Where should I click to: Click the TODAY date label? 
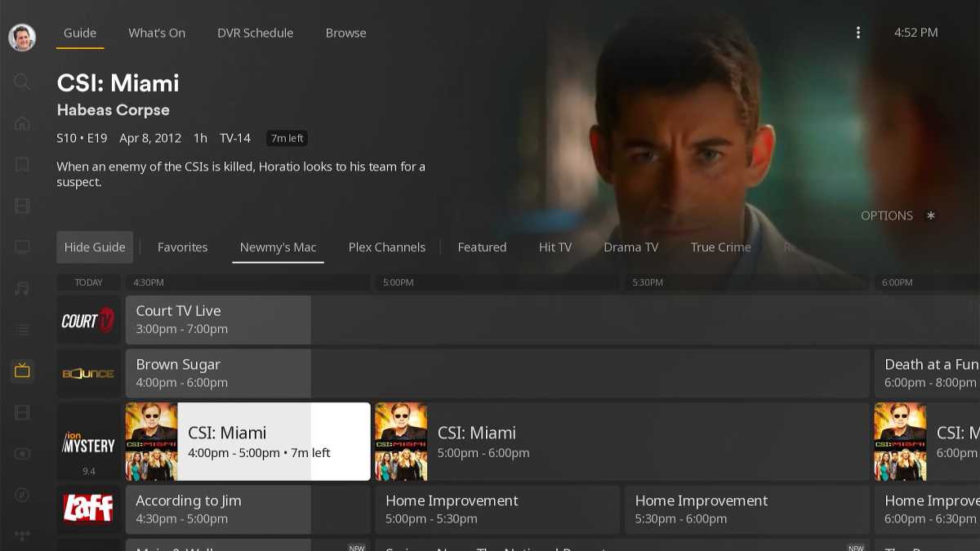(89, 282)
